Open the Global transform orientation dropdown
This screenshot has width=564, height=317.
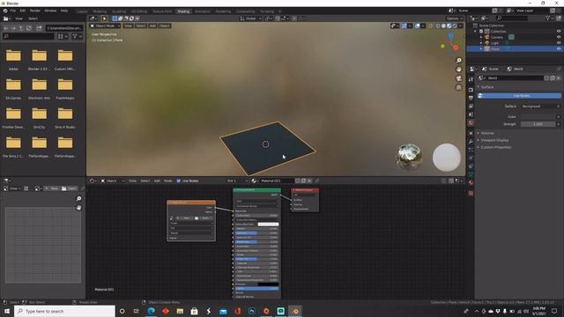pos(250,18)
